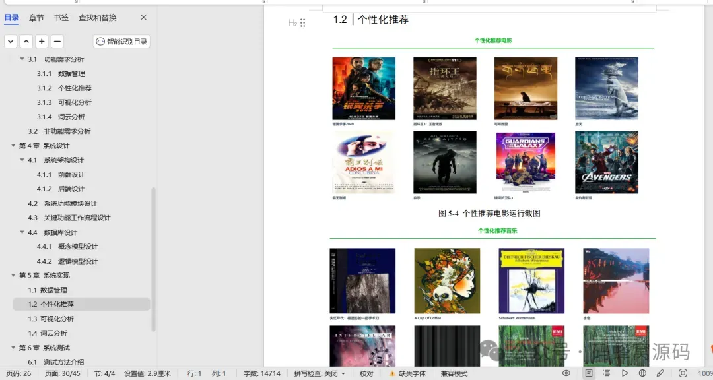Click the pen writing-mode icon in status bar
The image size is (713, 380).
[660, 373]
